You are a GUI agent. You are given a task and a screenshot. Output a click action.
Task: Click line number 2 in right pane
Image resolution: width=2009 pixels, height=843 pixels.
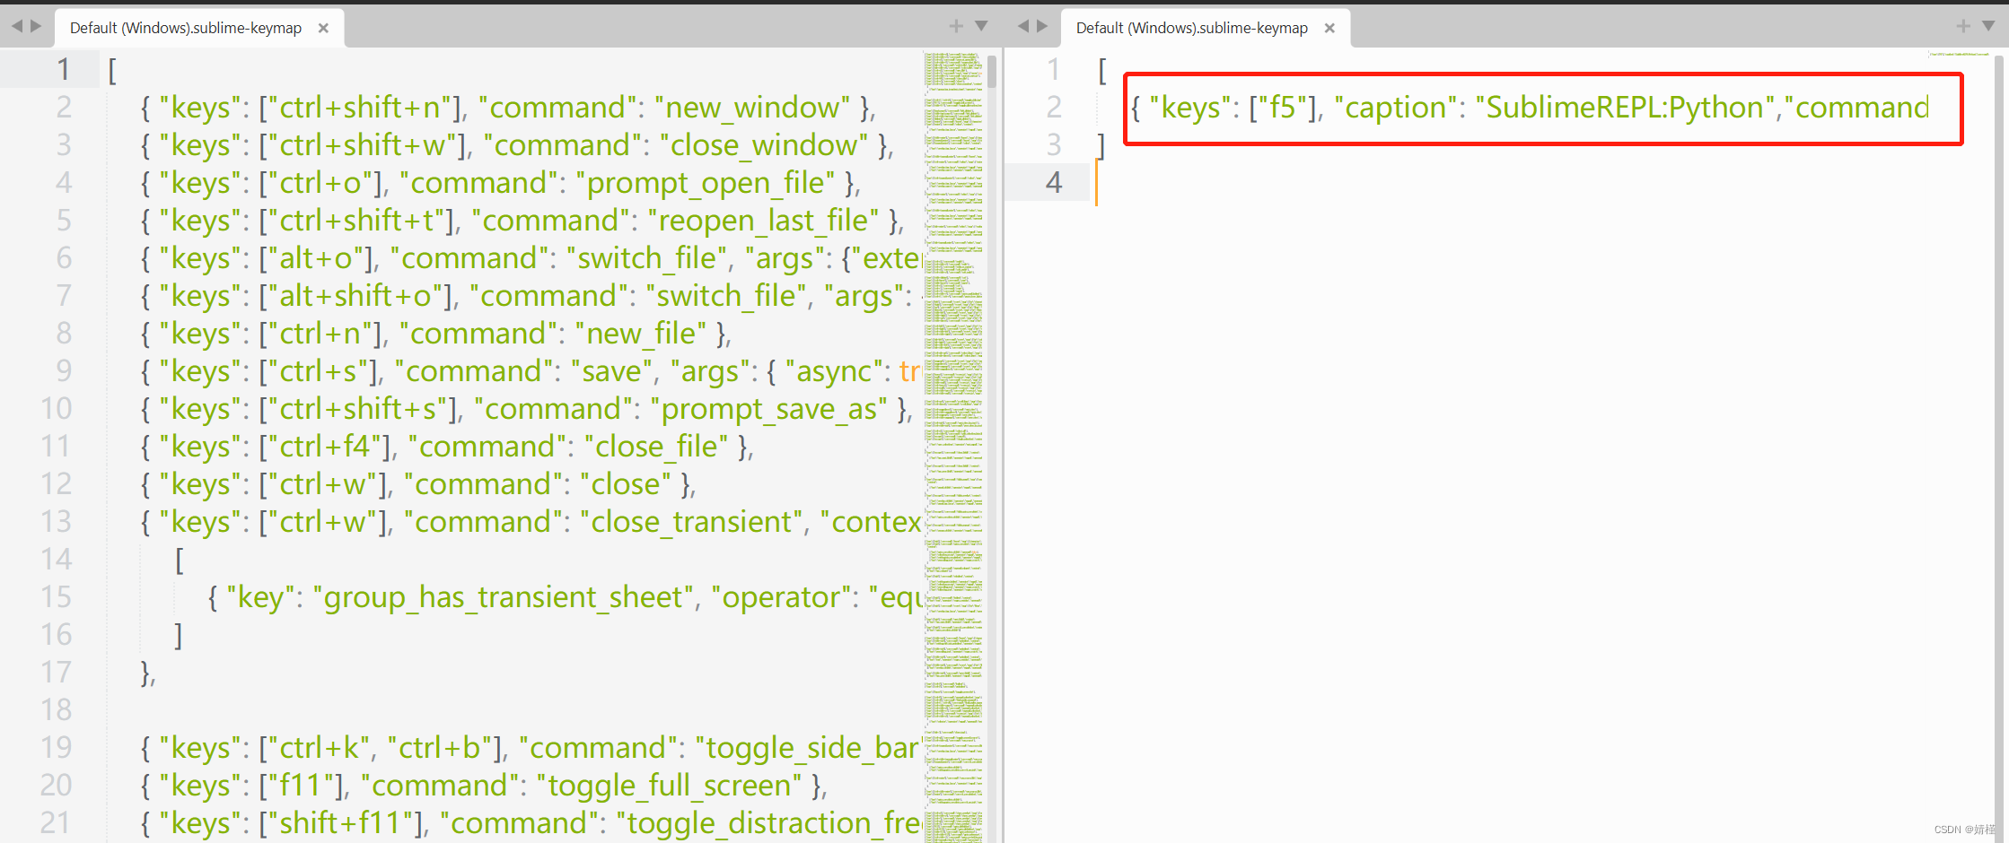click(1054, 107)
